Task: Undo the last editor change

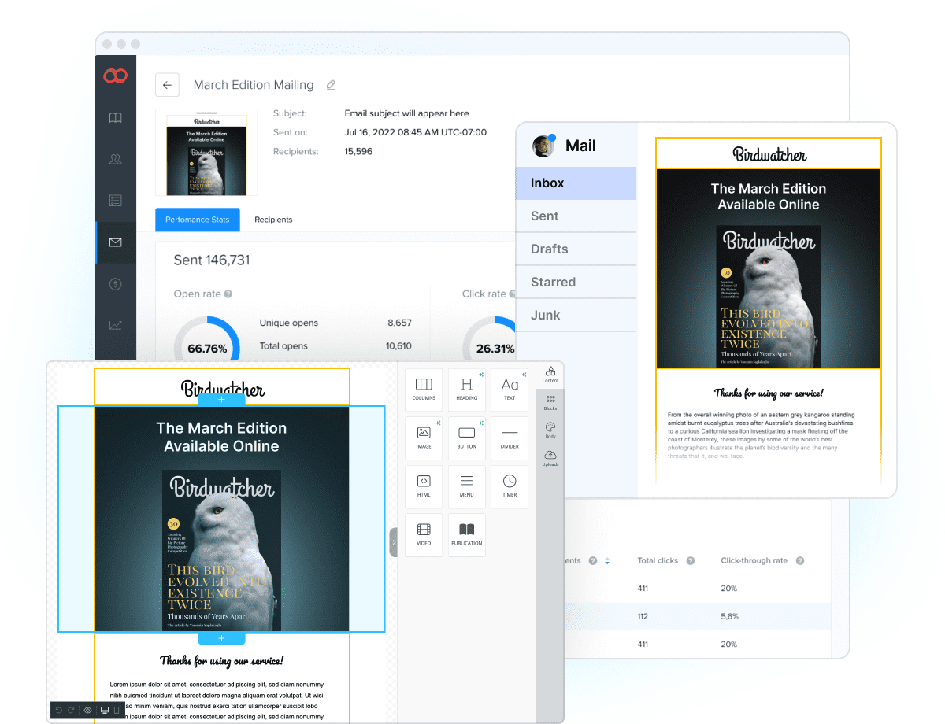Action: (x=58, y=710)
